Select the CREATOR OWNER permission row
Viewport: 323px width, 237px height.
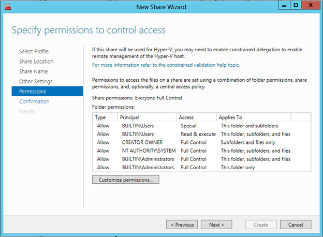tap(142, 142)
